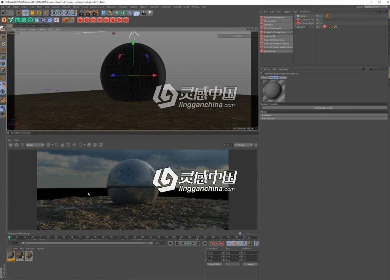Click the Deformer object icon
The image size is (390, 280).
pos(130,13)
